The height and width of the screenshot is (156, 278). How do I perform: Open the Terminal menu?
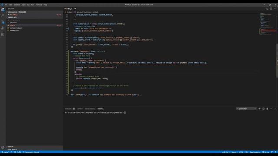tap(39, 5)
